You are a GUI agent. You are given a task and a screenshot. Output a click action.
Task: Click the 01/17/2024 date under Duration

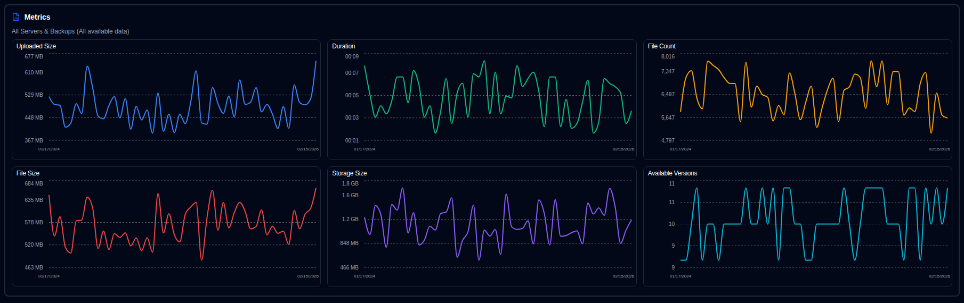click(x=364, y=149)
